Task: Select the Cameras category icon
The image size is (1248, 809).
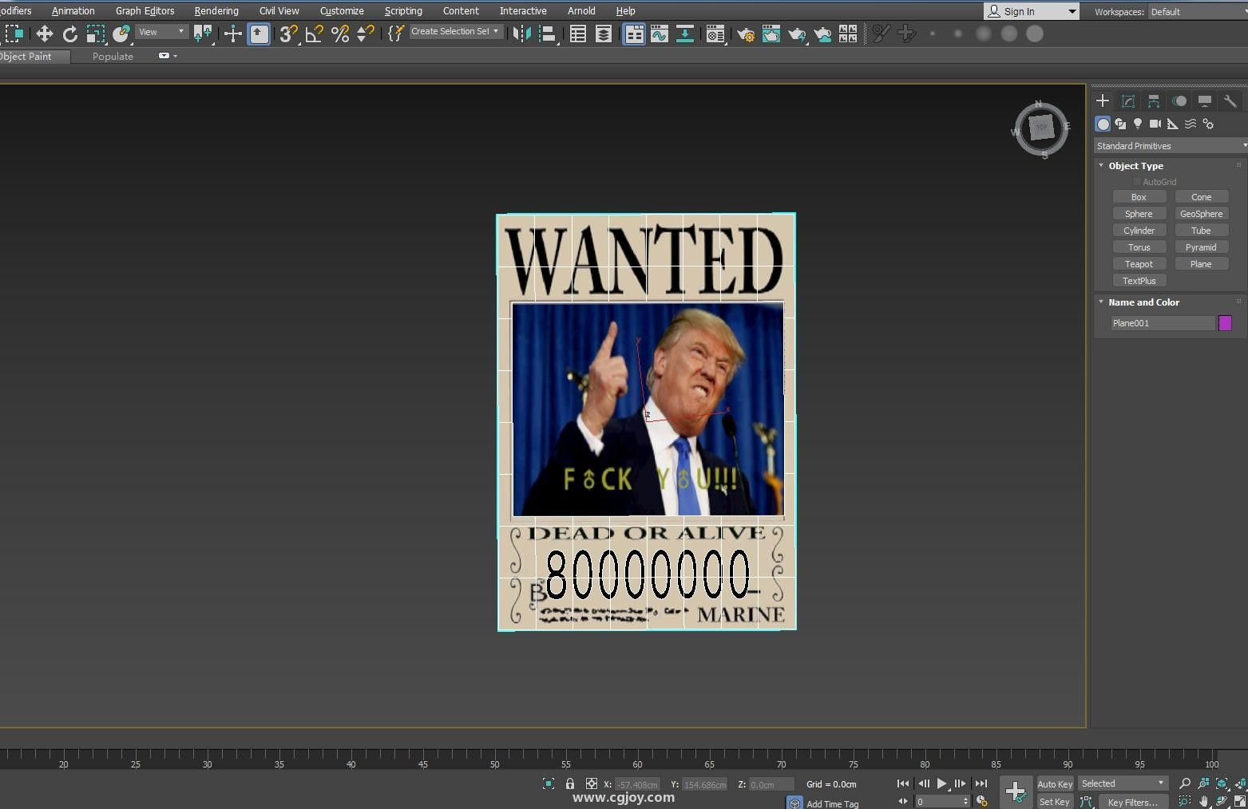Action: (x=1155, y=124)
